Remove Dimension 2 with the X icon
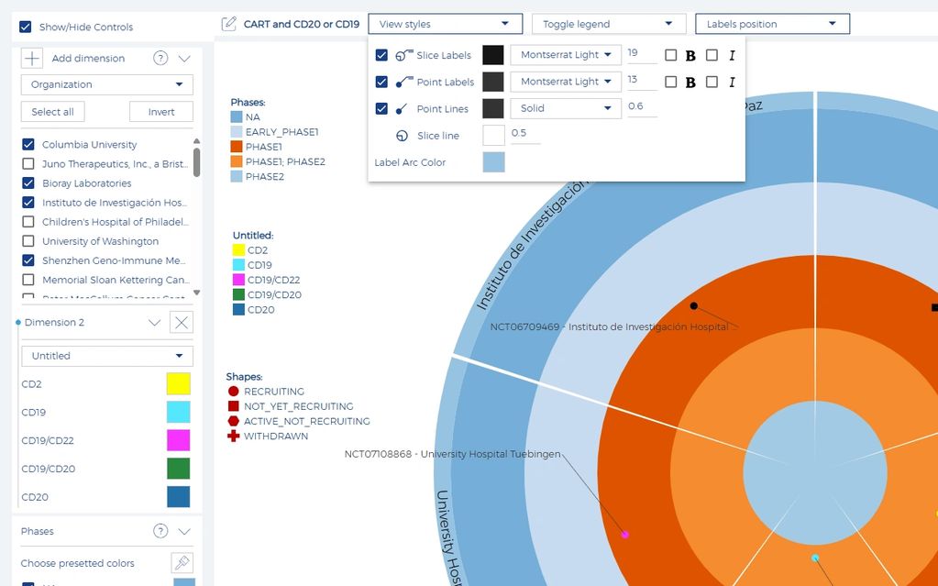Image resolution: width=938 pixels, height=586 pixels. coord(182,323)
